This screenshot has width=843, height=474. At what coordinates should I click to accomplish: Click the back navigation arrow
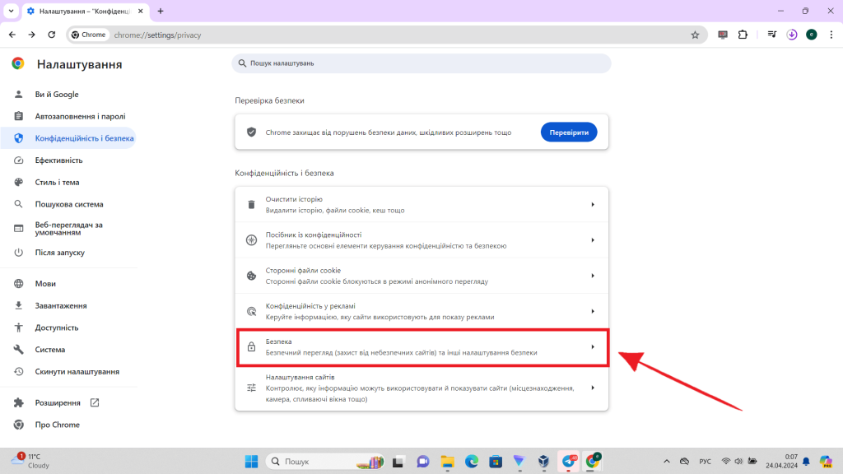12,35
